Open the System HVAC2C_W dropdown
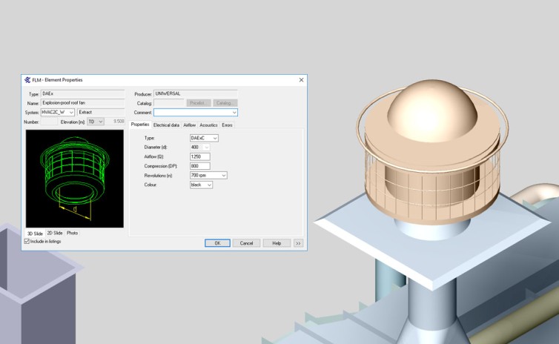Screen dimensions: 559x344 coord(71,112)
